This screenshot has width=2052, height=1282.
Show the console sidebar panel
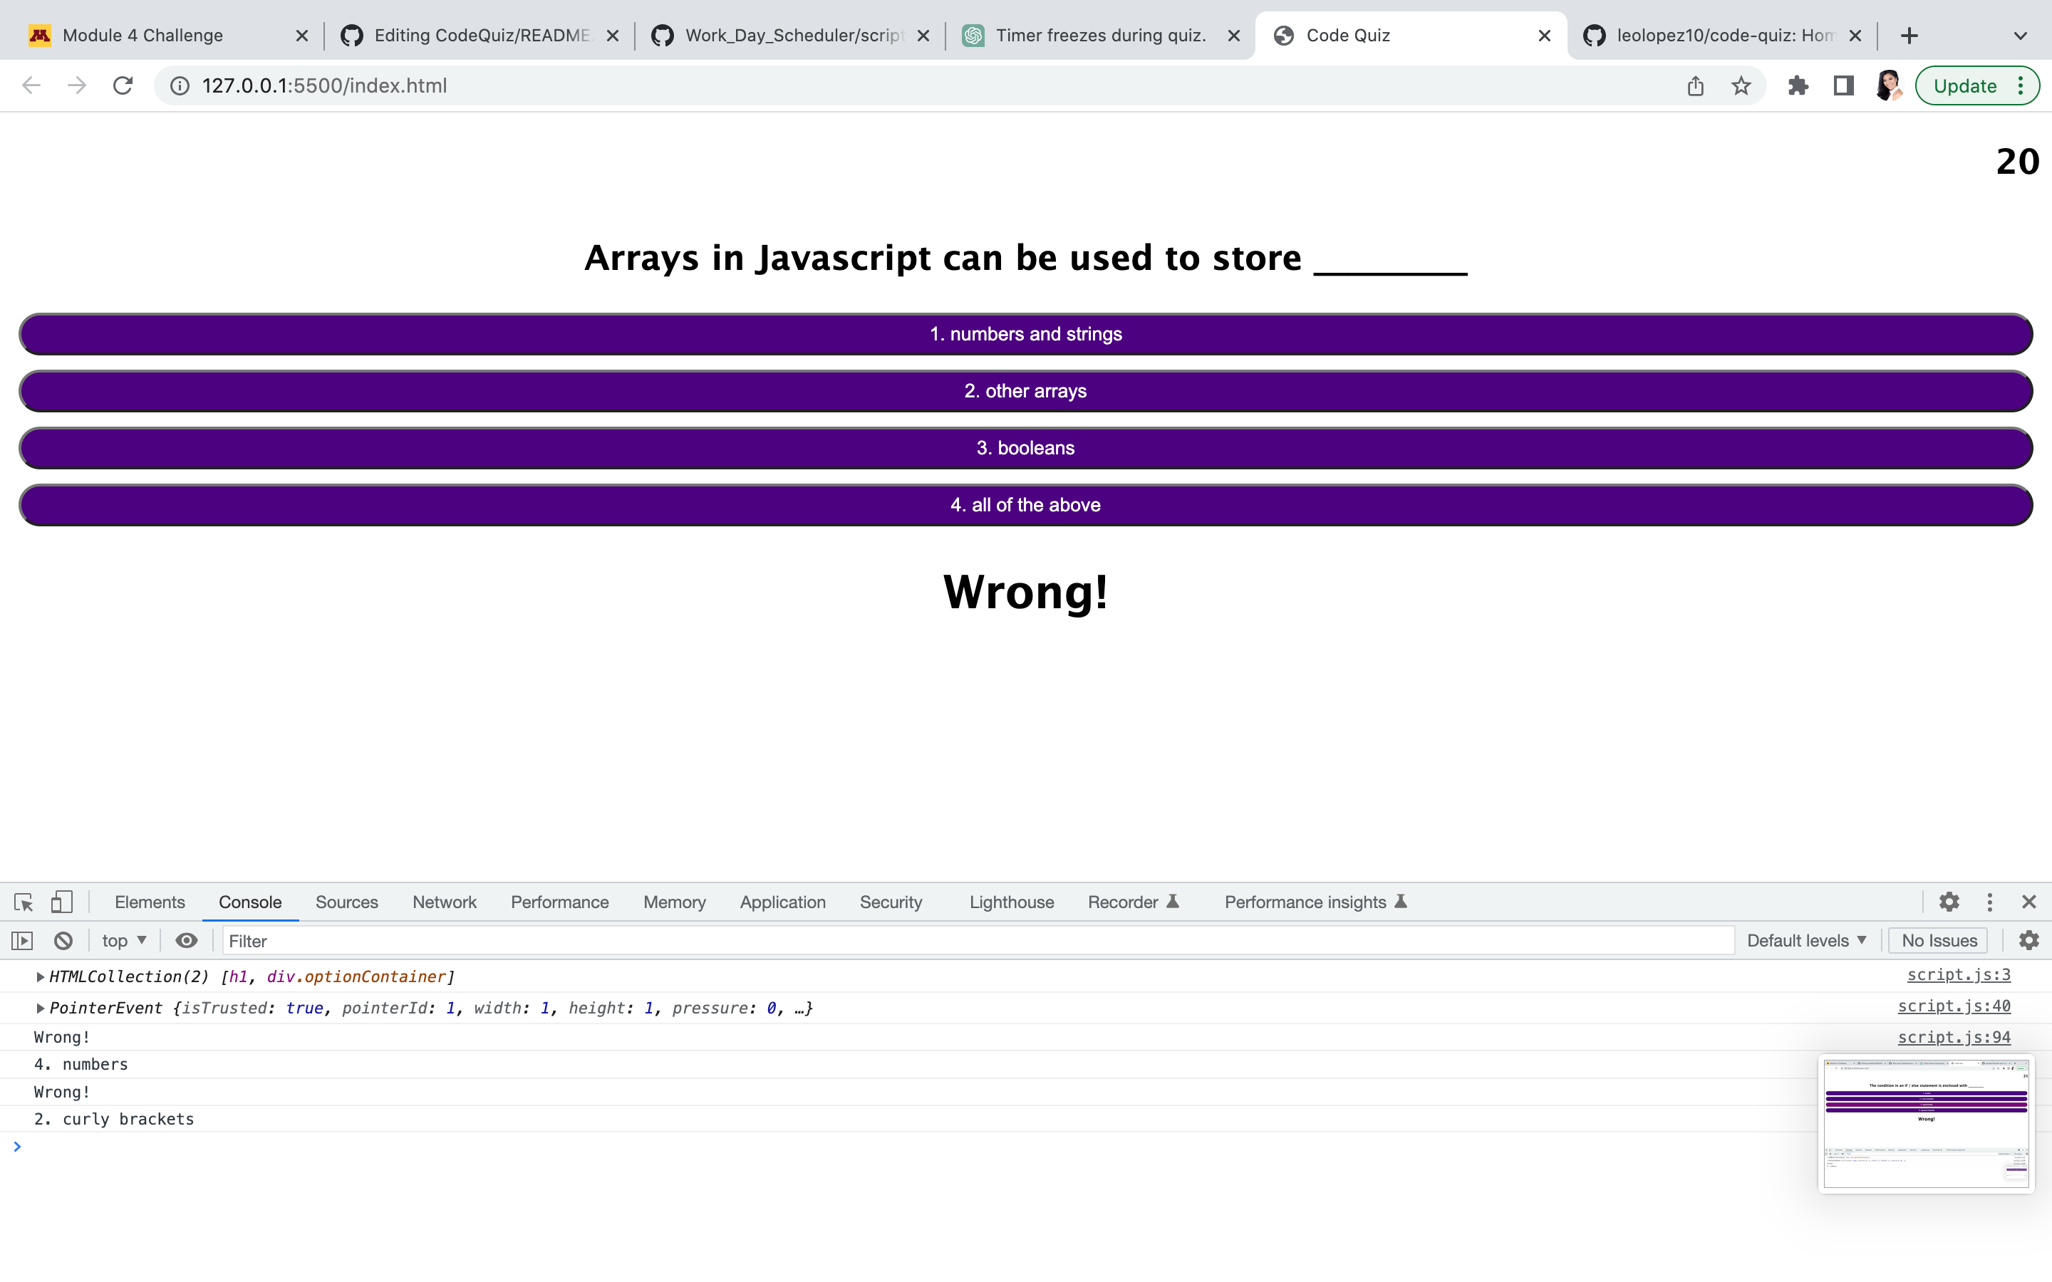(x=22, y=940)
